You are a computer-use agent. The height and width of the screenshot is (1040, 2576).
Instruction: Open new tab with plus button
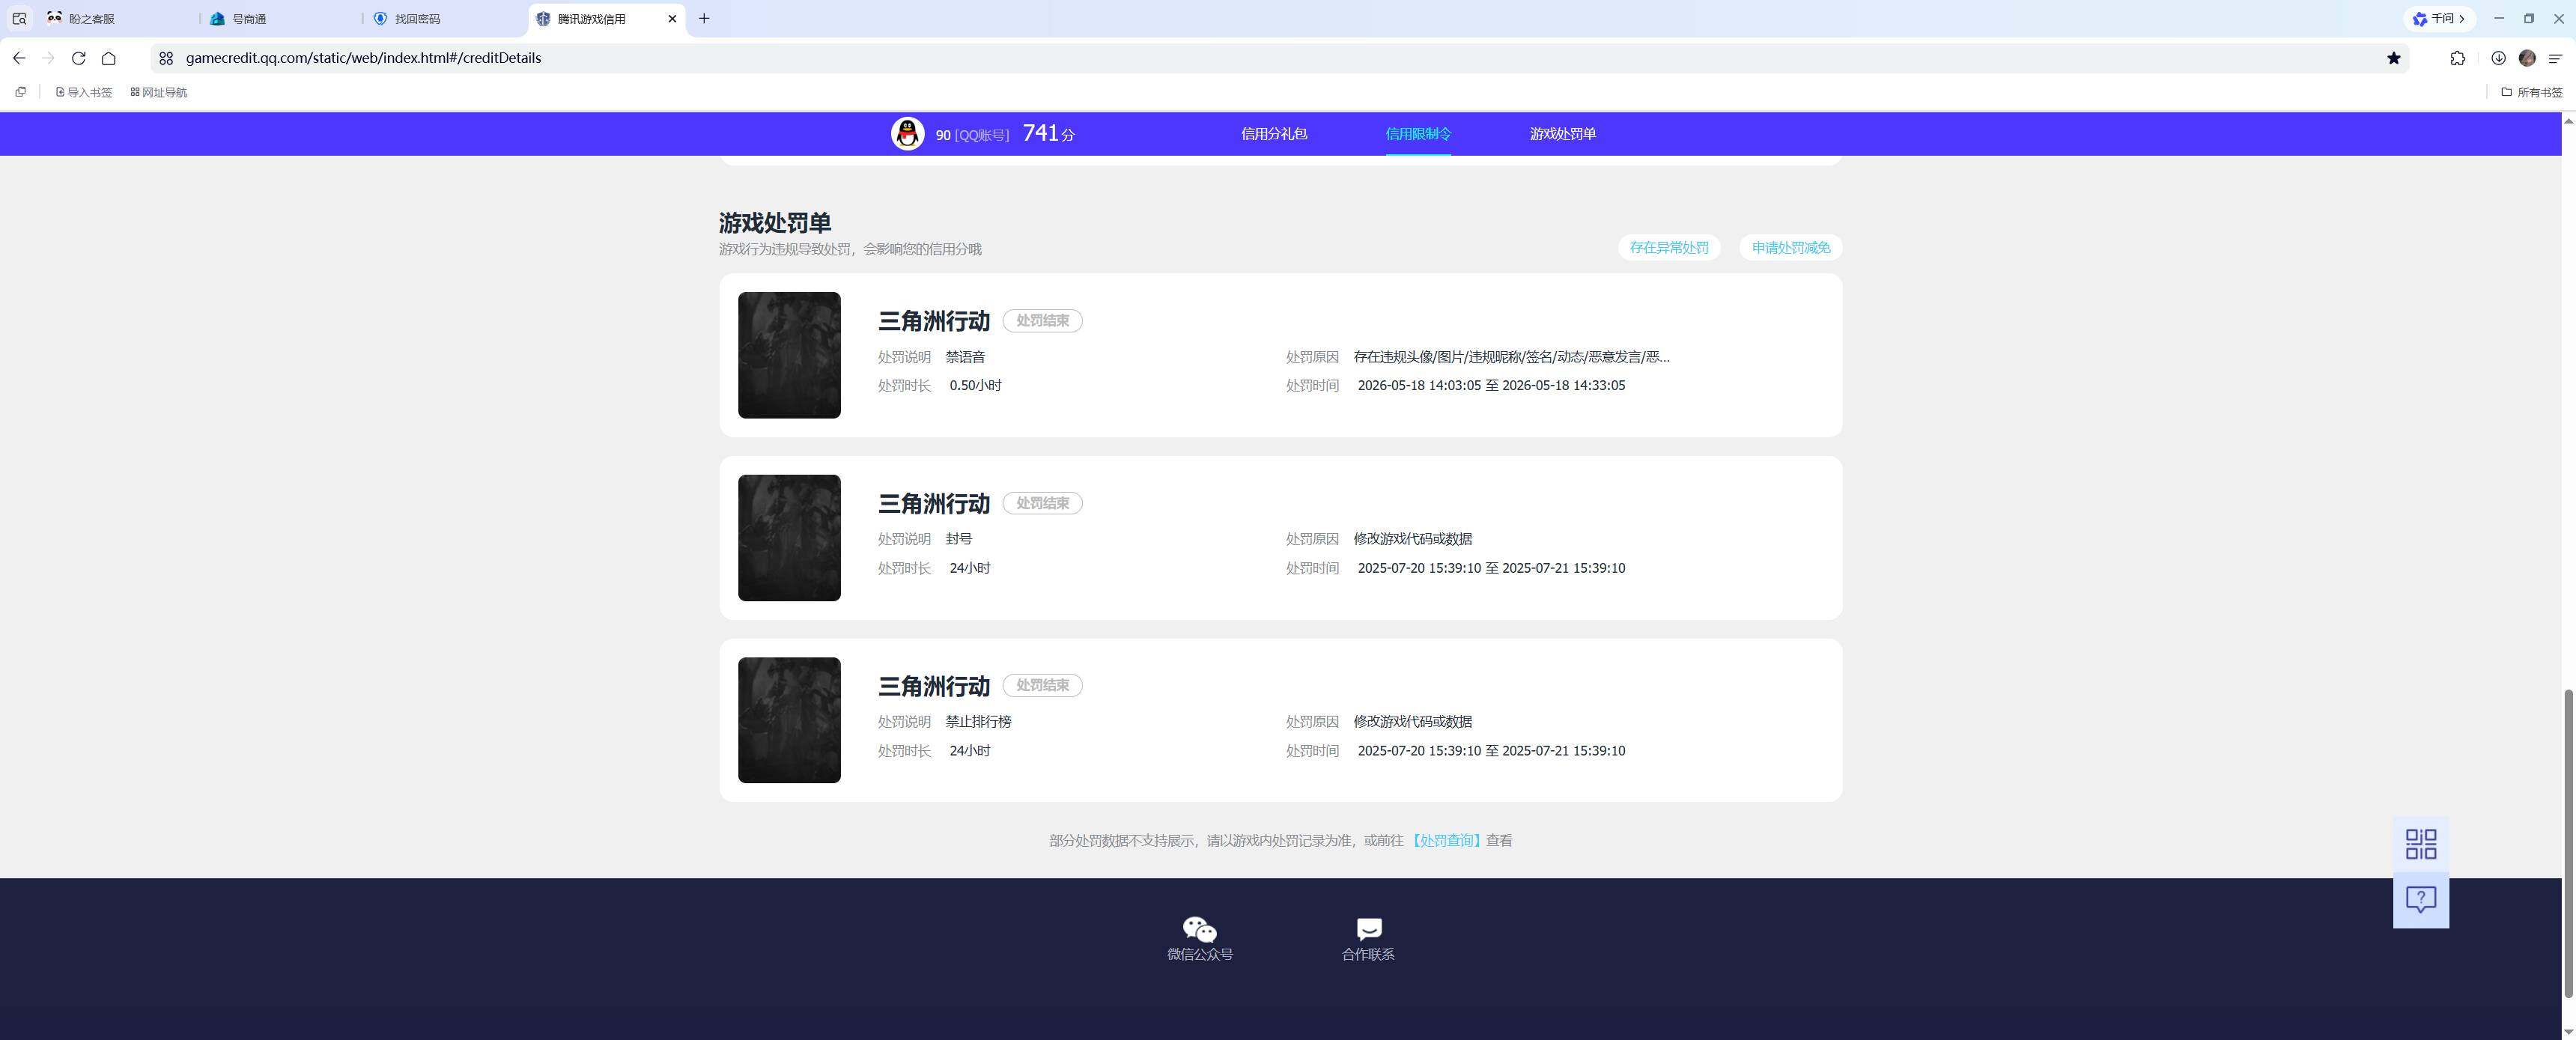pos(704,18)
